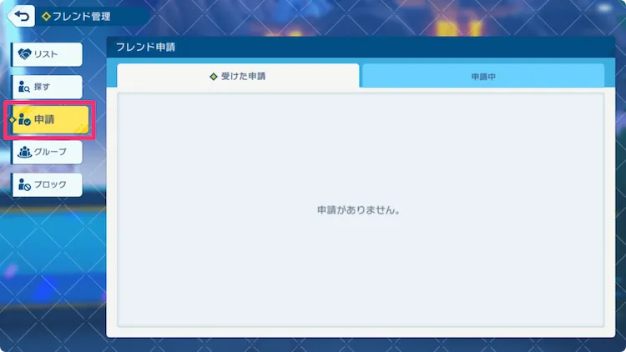
Task: Click the person-check icon on 申請
Action: 24,120
